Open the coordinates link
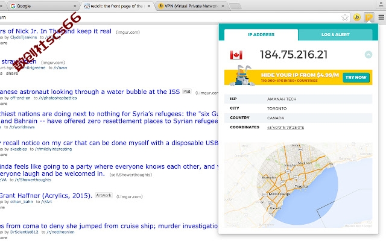The height and width of the screenshot is (241, 386). tap(285, 127)
